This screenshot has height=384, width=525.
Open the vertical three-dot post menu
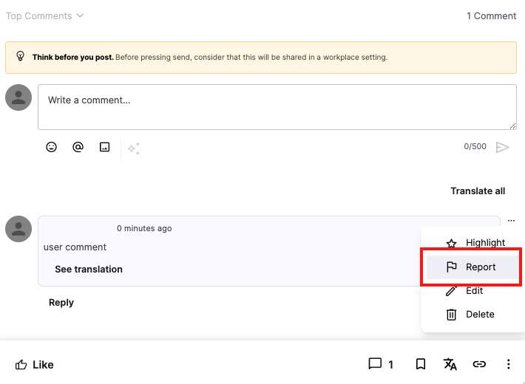[508, 364]
